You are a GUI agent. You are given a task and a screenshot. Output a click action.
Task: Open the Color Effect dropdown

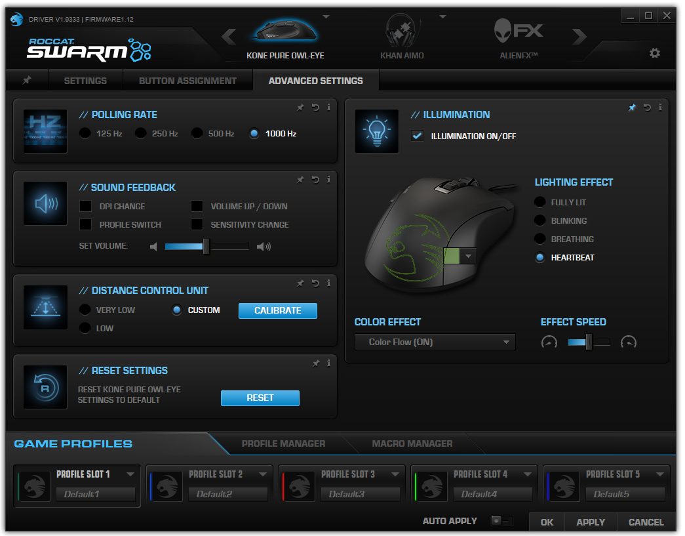(x=435, y=342)
